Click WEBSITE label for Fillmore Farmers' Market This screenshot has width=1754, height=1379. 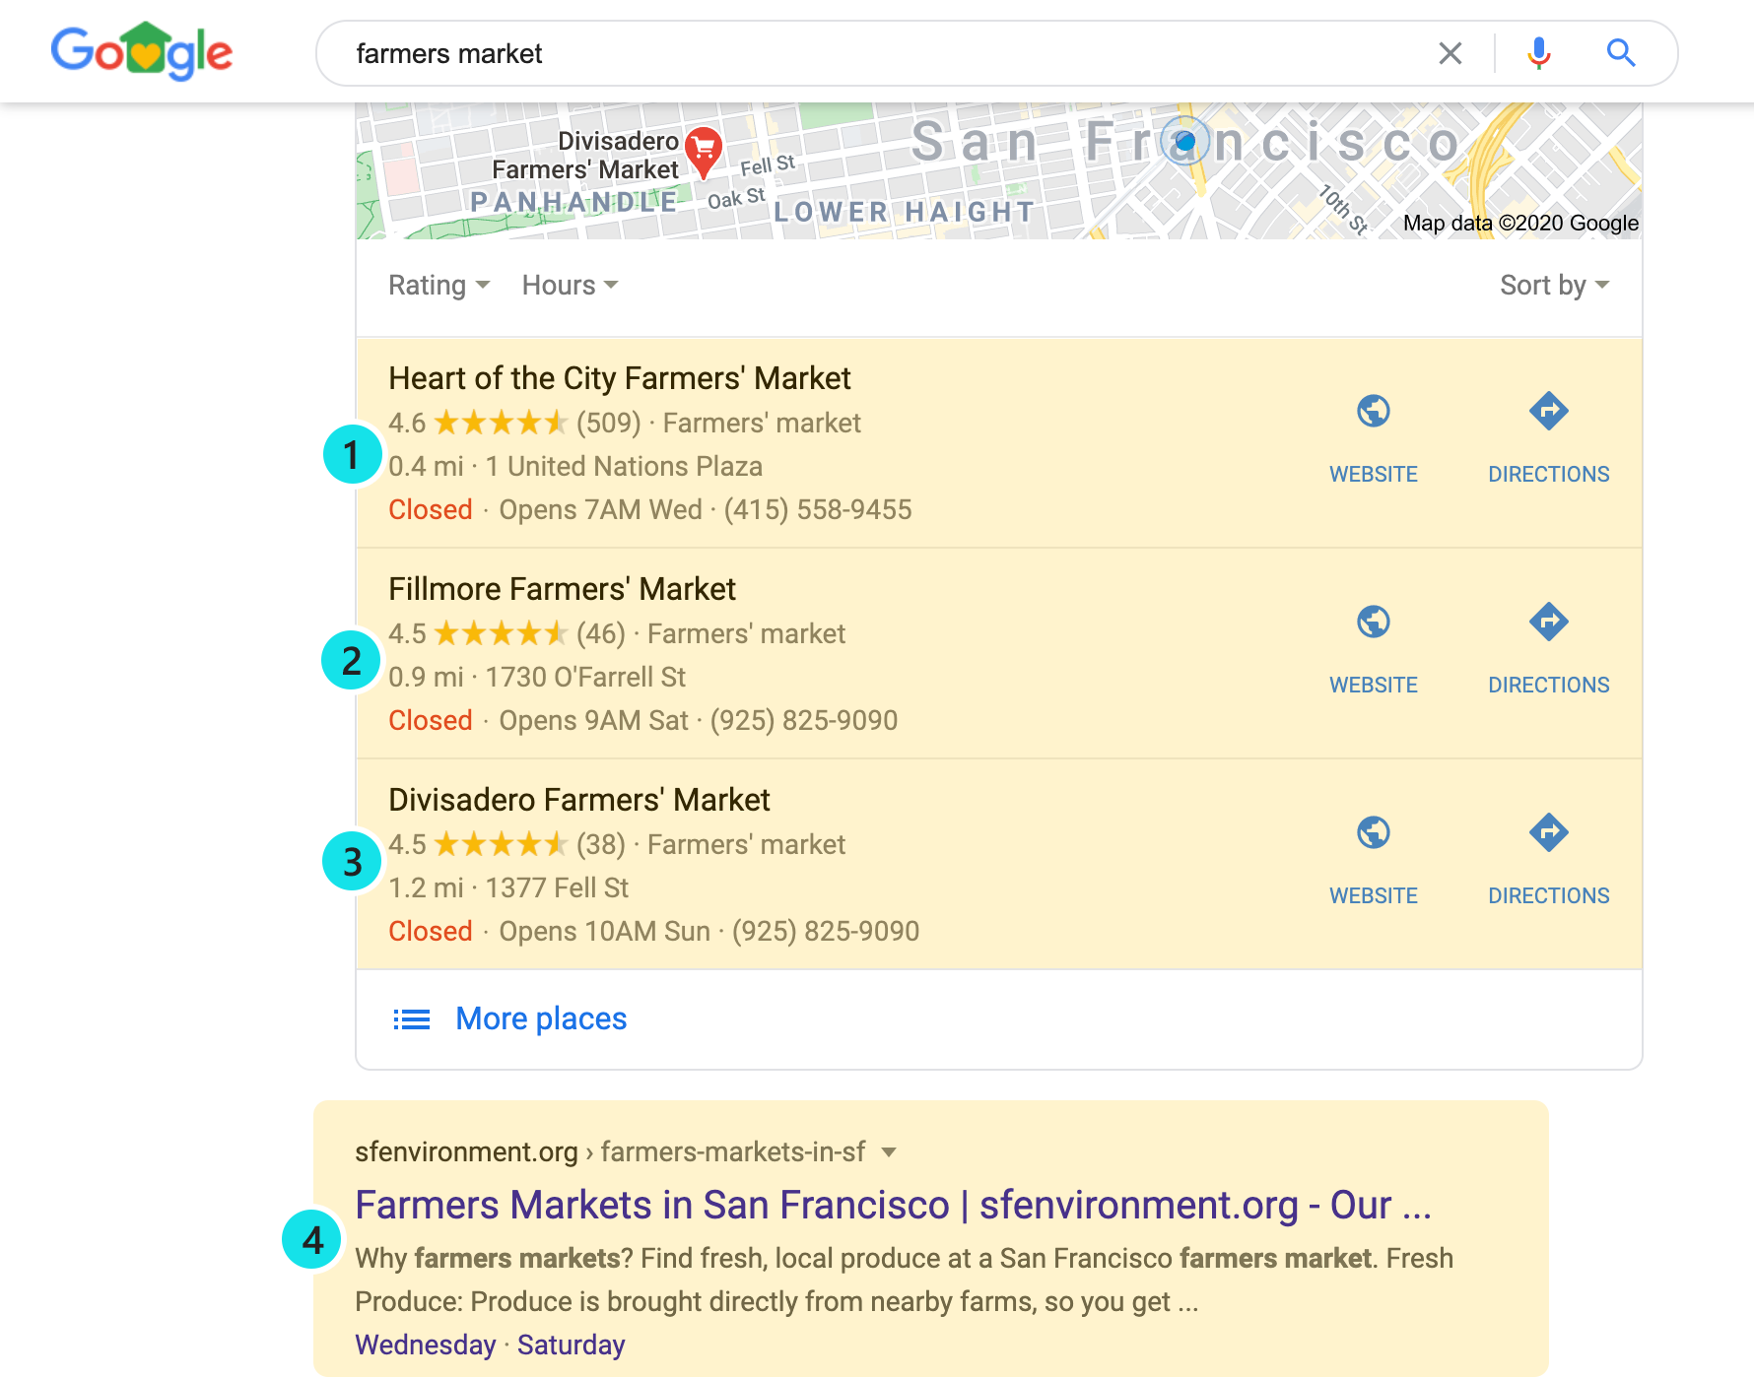pyautogui.click(x=1373, y=686)
